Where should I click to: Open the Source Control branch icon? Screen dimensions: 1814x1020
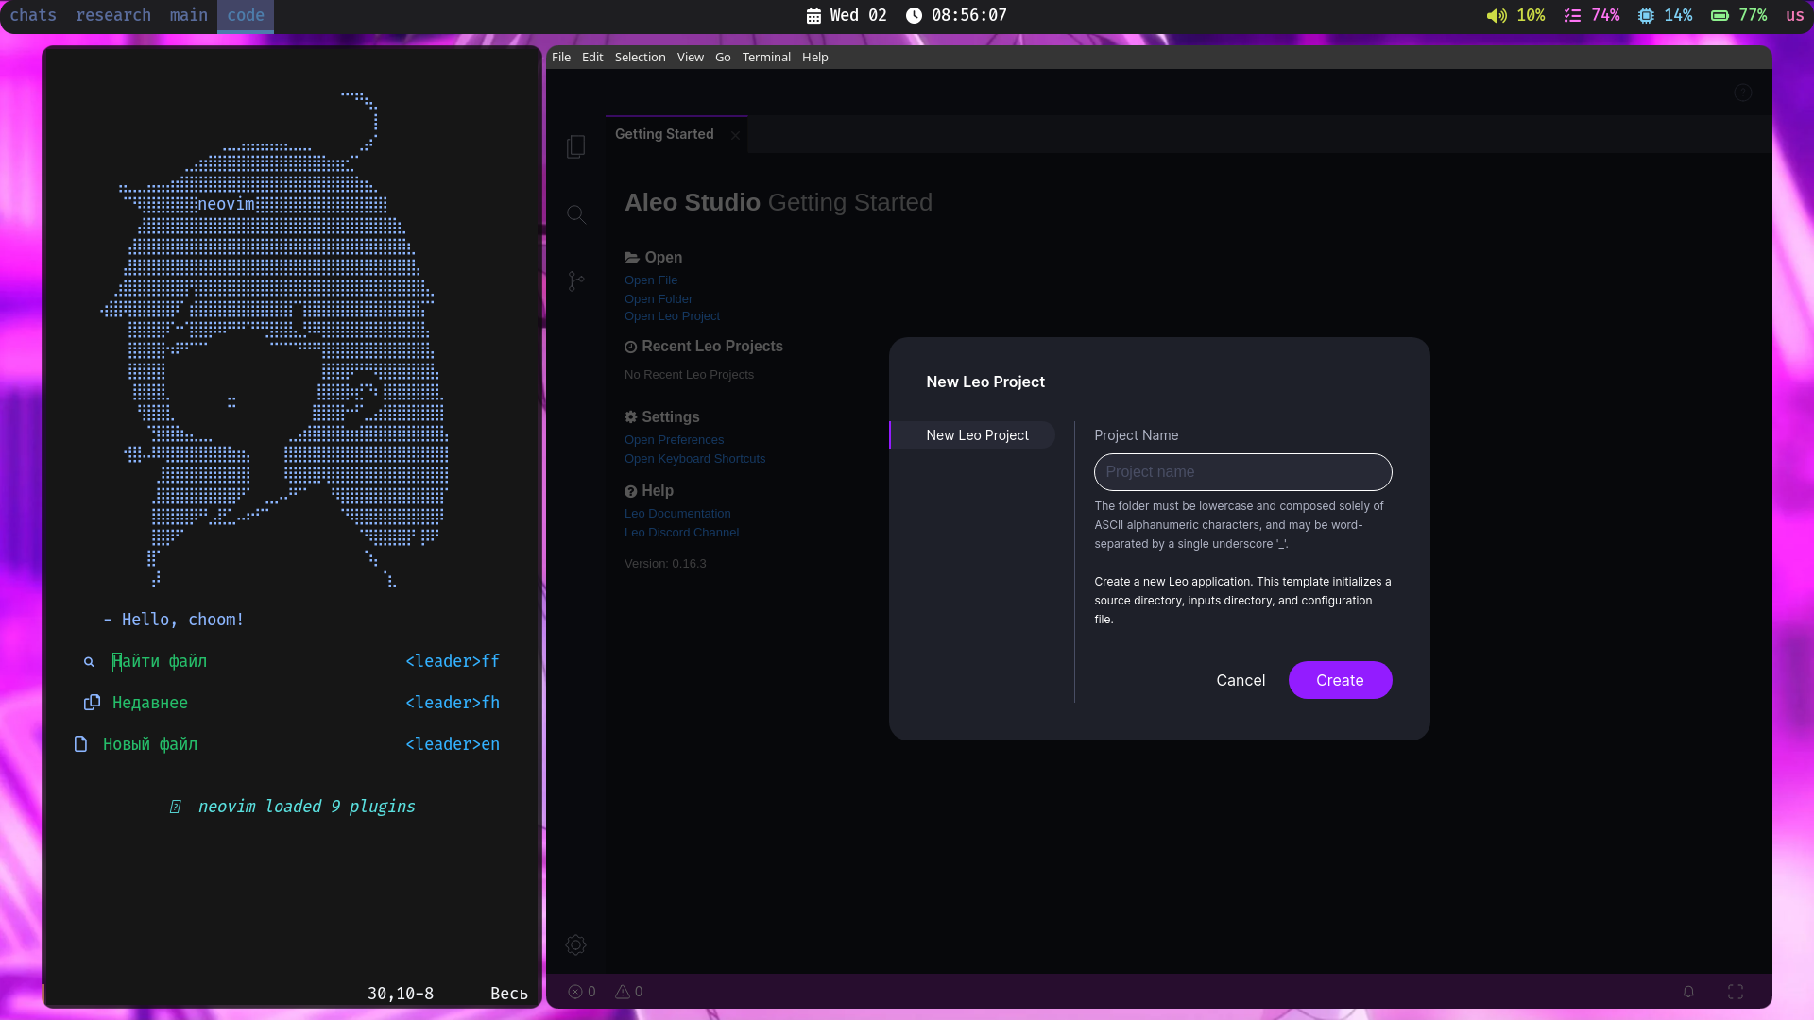click(x=575, y=281)
